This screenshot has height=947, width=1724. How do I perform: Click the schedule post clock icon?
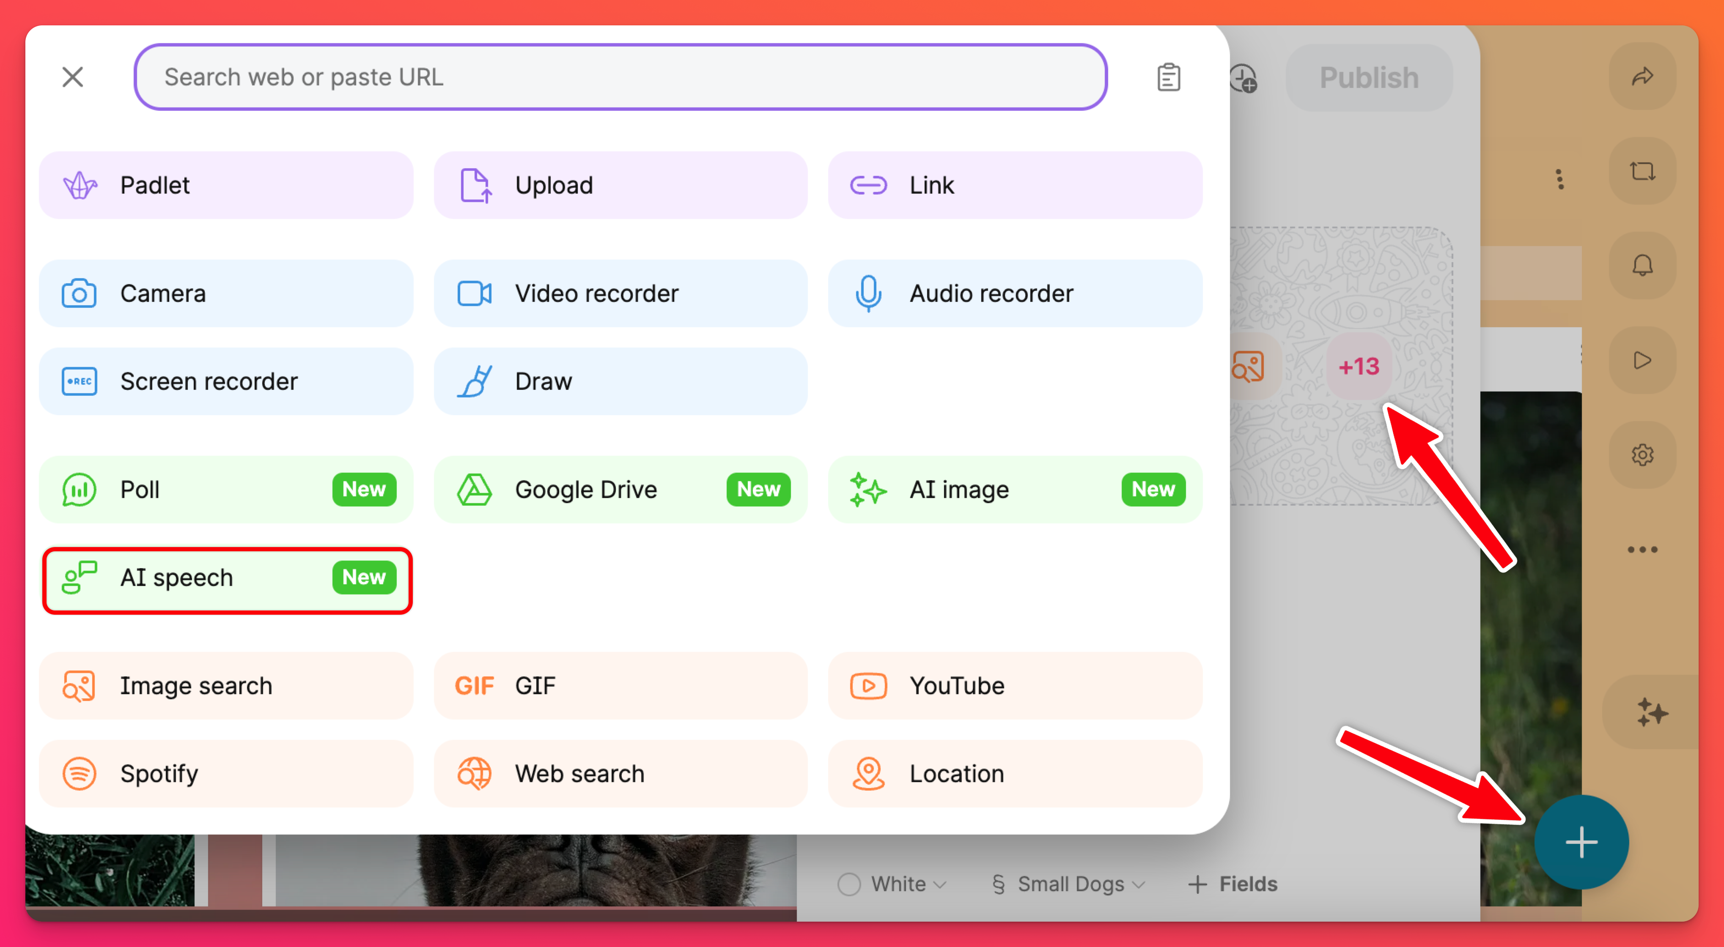(1244, 78)
